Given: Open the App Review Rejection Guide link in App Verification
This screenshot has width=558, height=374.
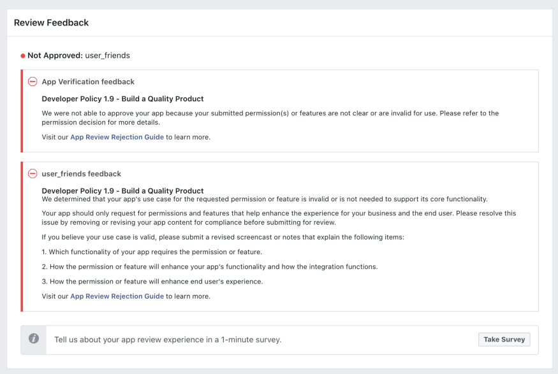Looking at the screenshot, I should [117, 136].
